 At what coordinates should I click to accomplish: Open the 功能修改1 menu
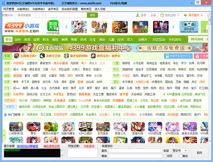point(23,9)
